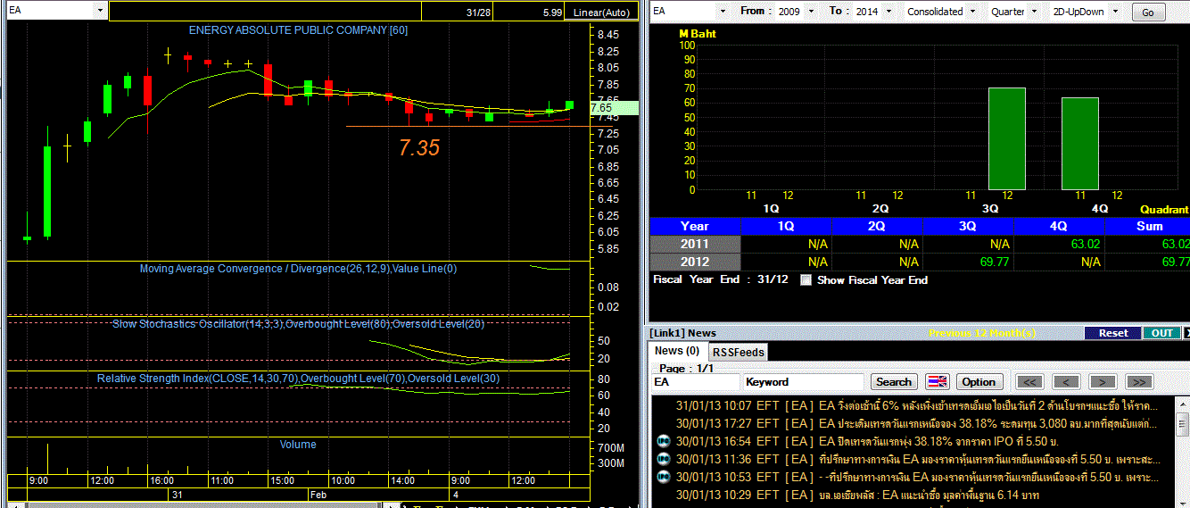Screen dimensions: 1190x508
Task: Click the Sum column header
Action: coord(1149,226)
